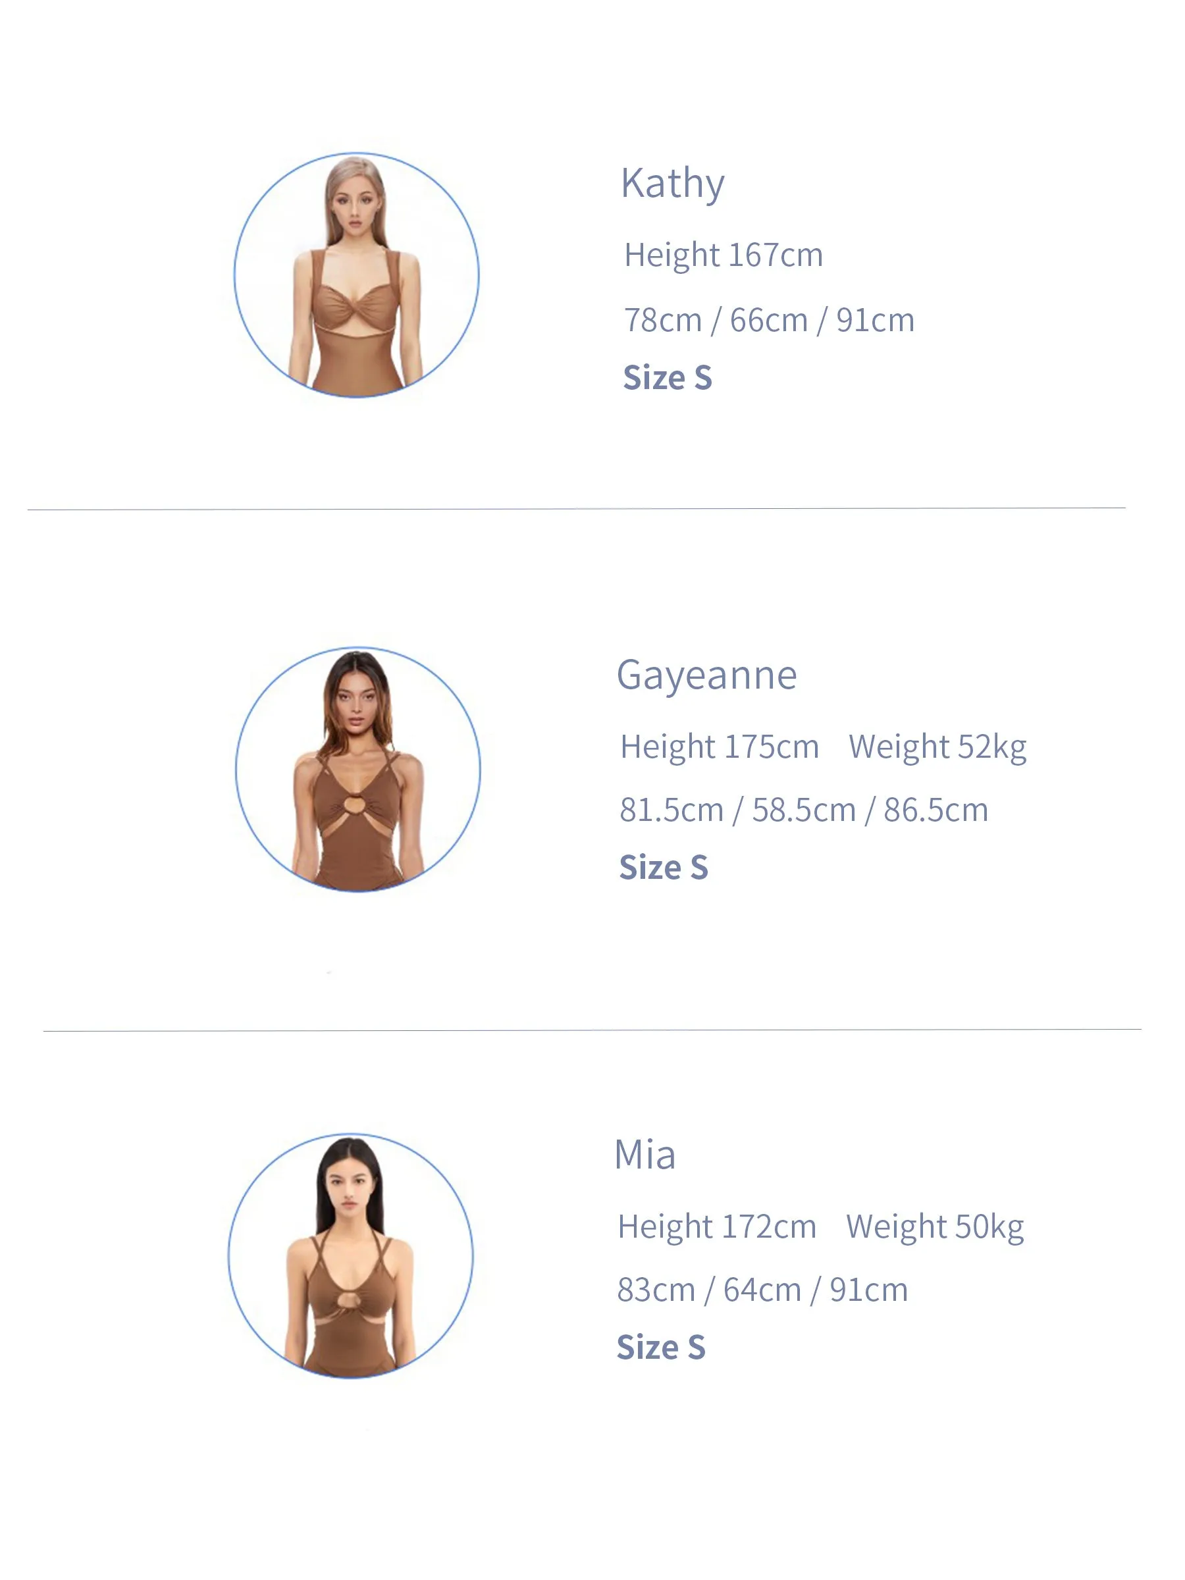The height and width of the screenshot is (1580, 1185).
Task: Open Mia's circular model photo
Action: (x=351, y=1255)
